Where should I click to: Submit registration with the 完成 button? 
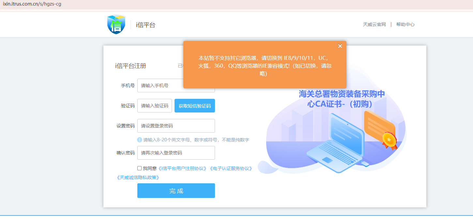click(x=176, y=191)
